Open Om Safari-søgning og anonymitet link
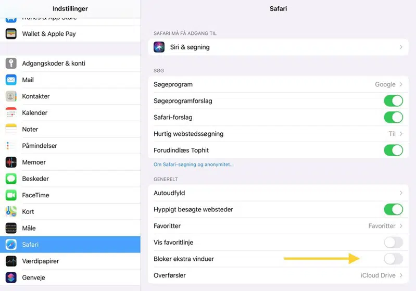Screen dimensions: 416x291 point(194,165)
